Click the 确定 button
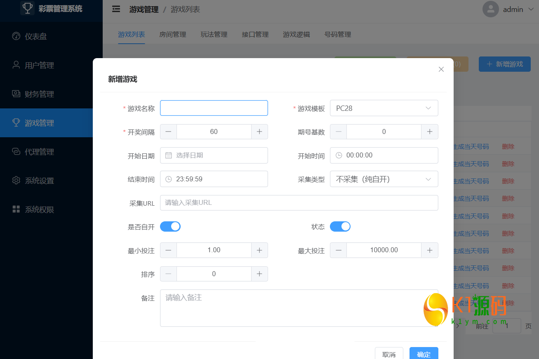The height and width of the screenshot is (359, 539). point(424,354)
